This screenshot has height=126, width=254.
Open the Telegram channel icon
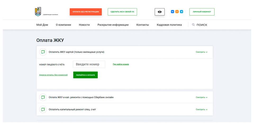[x=182, y=12]
